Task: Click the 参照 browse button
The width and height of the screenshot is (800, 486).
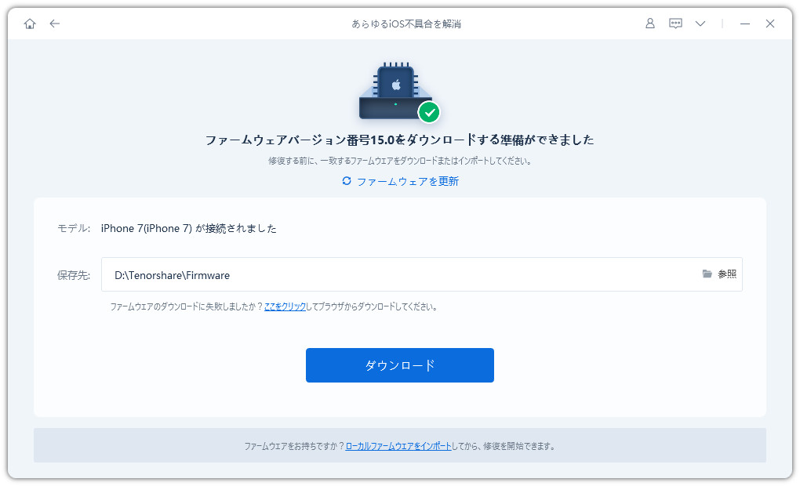Action: coord(727,274)
